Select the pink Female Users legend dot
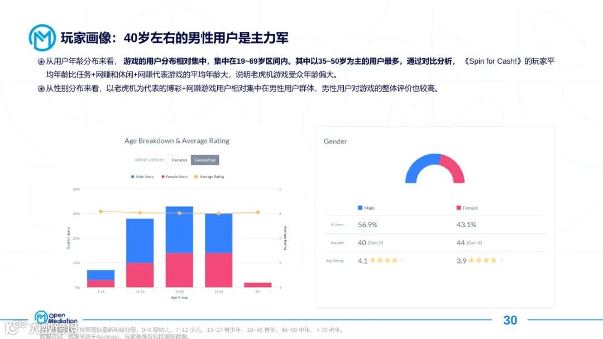603x339 pixels. click(x=164, y=176)
